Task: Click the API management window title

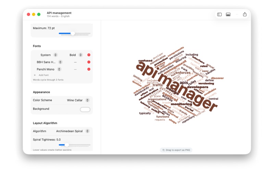Action: [59, 13]
